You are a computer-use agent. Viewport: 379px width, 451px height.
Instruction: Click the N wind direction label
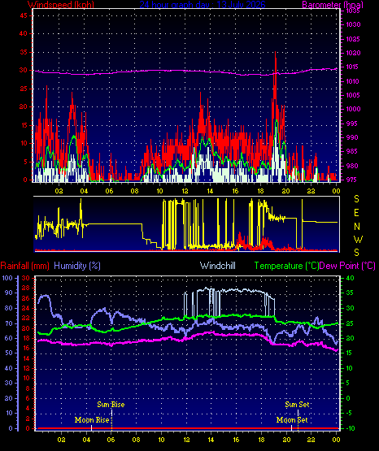pos(357,227)
